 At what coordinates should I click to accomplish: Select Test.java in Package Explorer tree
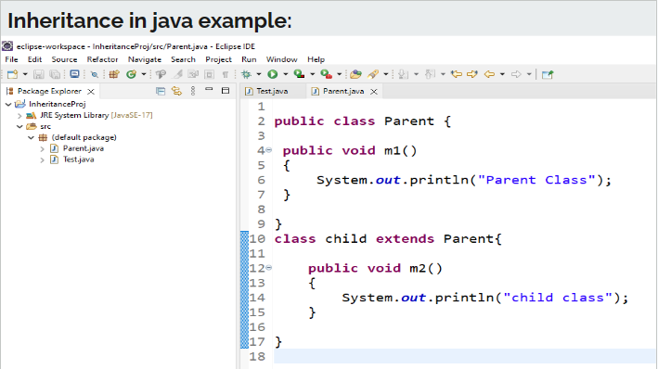(x=78, y=159)
